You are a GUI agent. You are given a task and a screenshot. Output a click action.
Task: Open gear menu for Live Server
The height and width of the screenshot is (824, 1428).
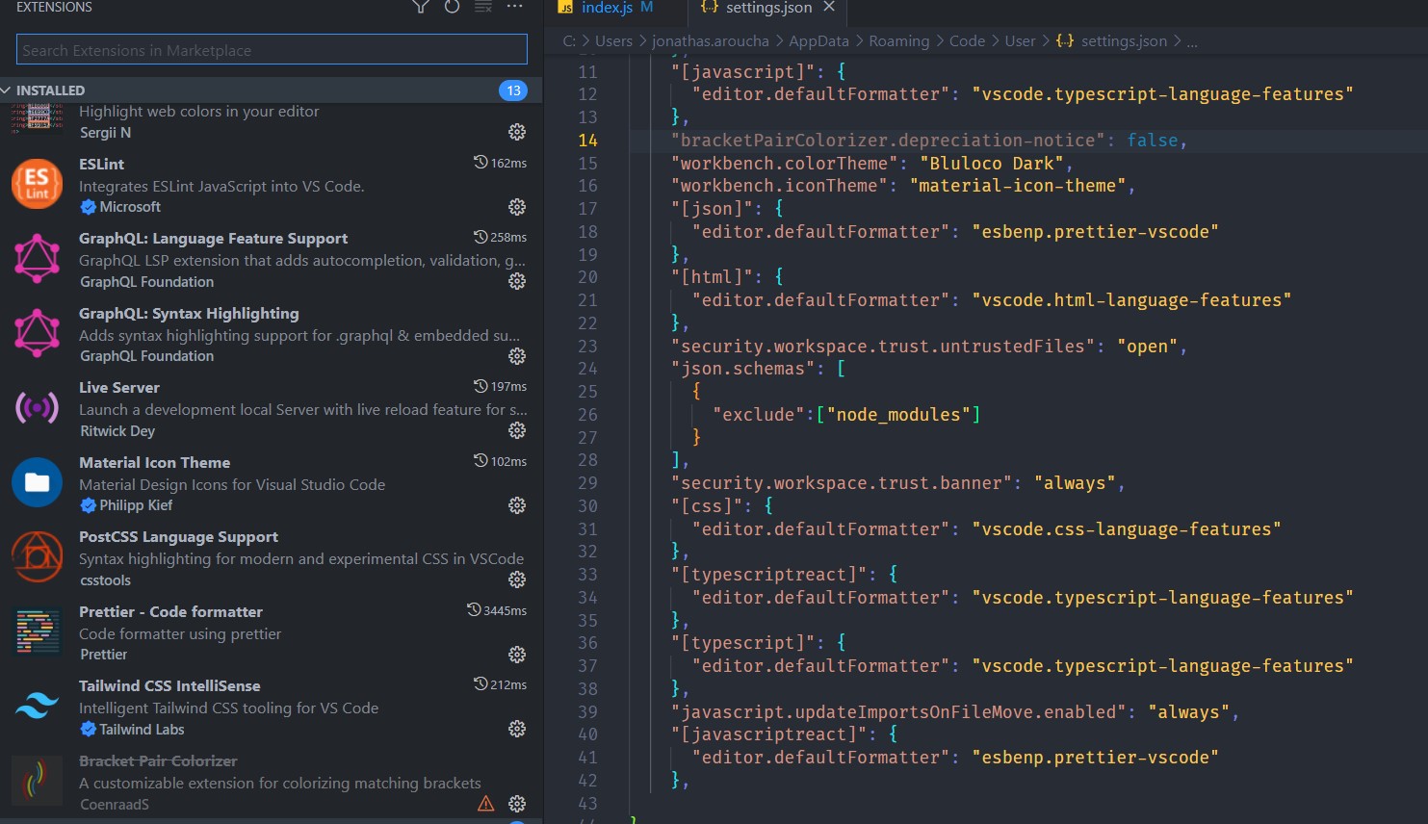tap(517, 430)
